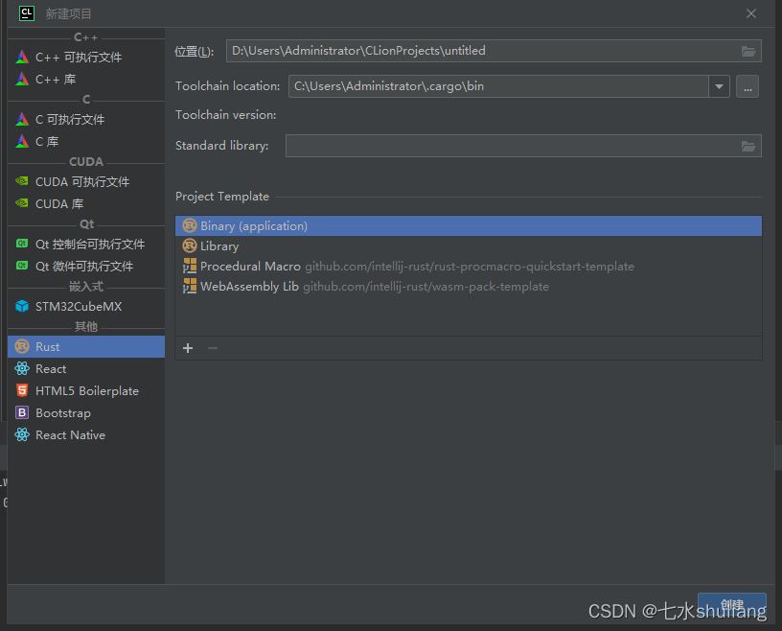Remove template with minus button
This screenshot has width=782, height=631.
(x=213, y=348)
